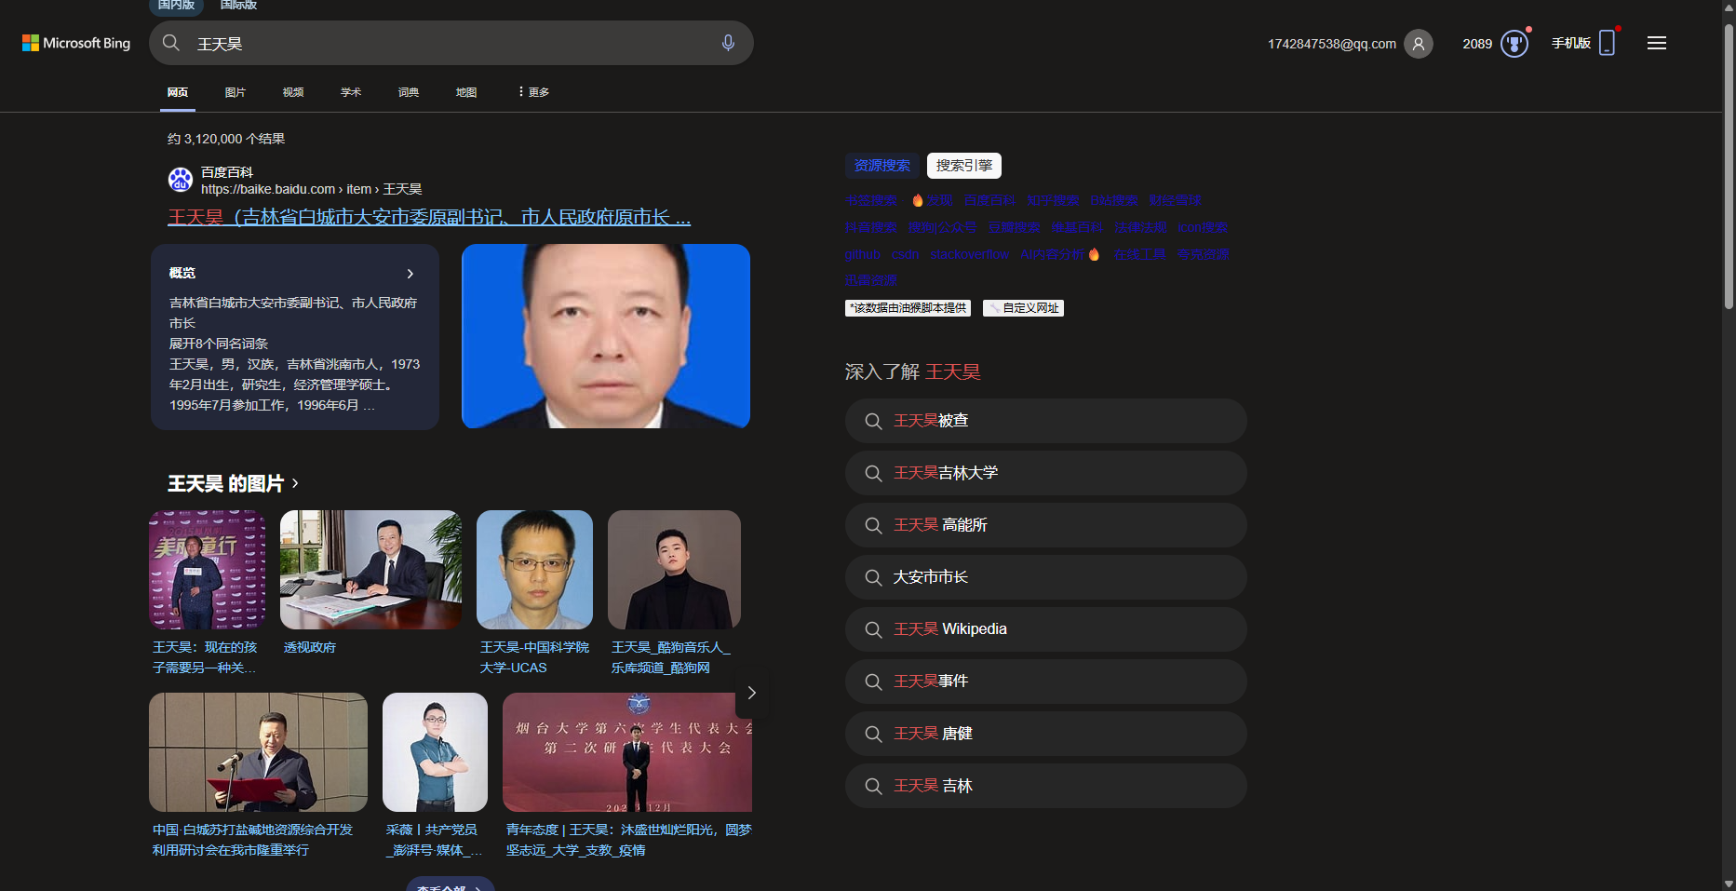The width and height of the screenshot is (1736, 891).
Task: Click the 维基百科 link
Action: click(x=1077, y=227)
